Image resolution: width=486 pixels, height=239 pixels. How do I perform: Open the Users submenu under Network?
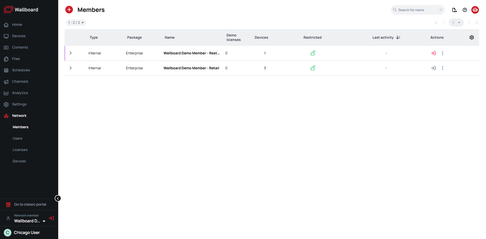tap(17, 138)
